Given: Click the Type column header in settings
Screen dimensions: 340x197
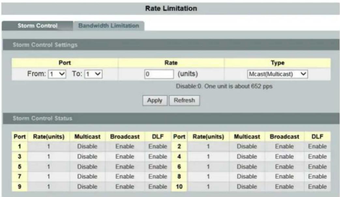Looking at the screenshot, I should 277,63.
